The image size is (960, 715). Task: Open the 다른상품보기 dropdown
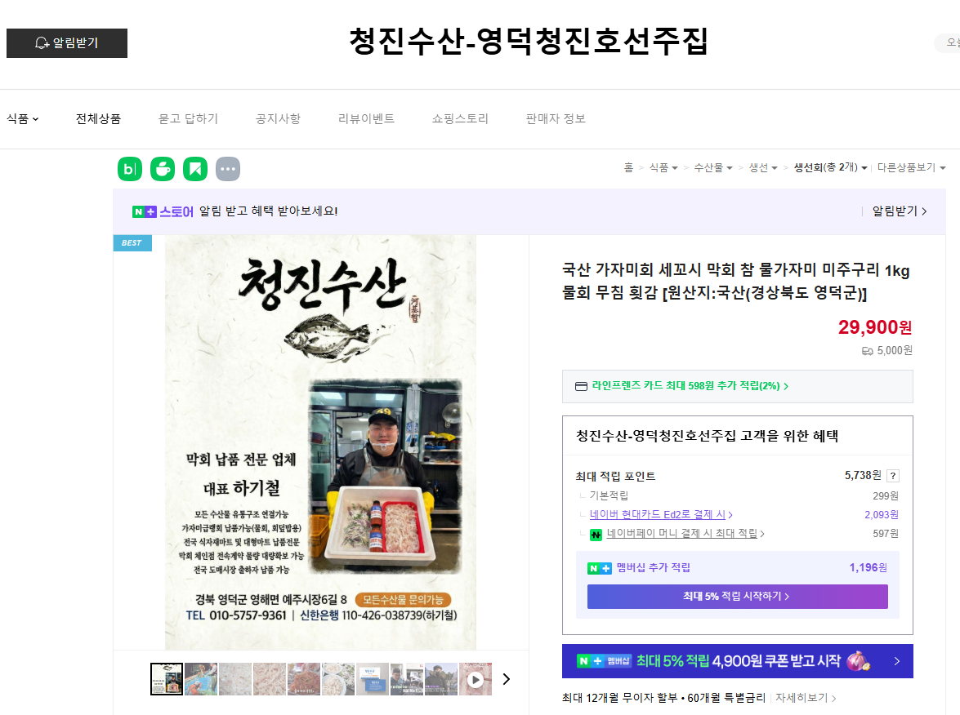(911, 167)
